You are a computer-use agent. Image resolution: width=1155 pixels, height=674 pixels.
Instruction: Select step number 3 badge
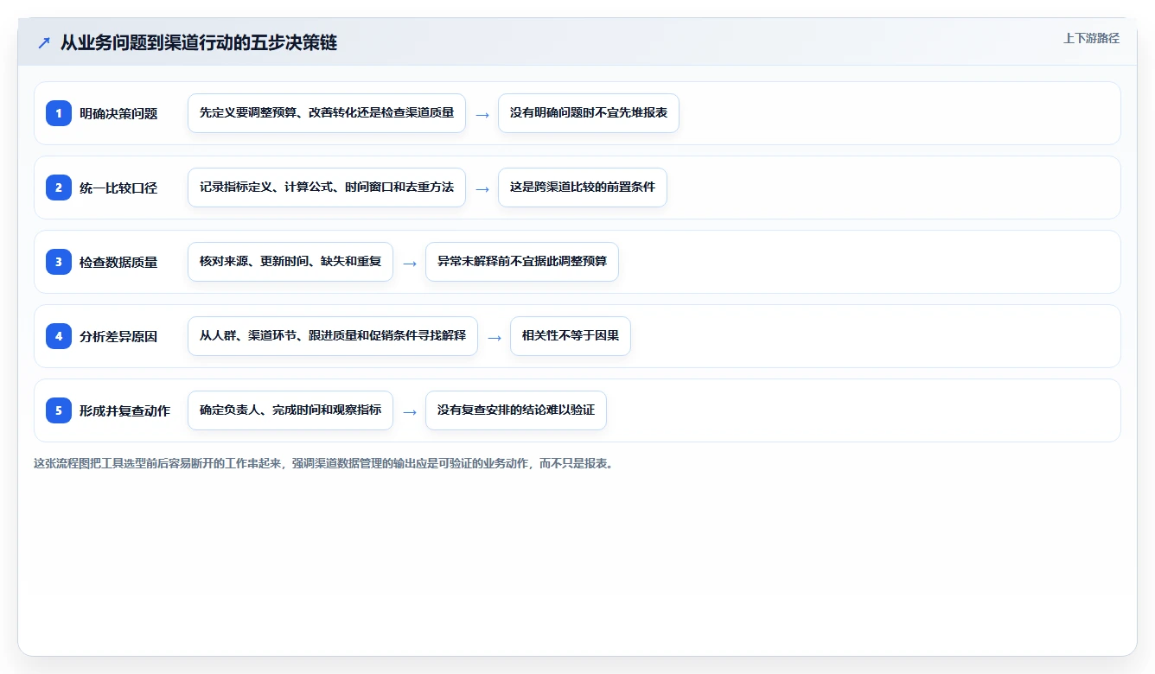click(x=59, y=261)
